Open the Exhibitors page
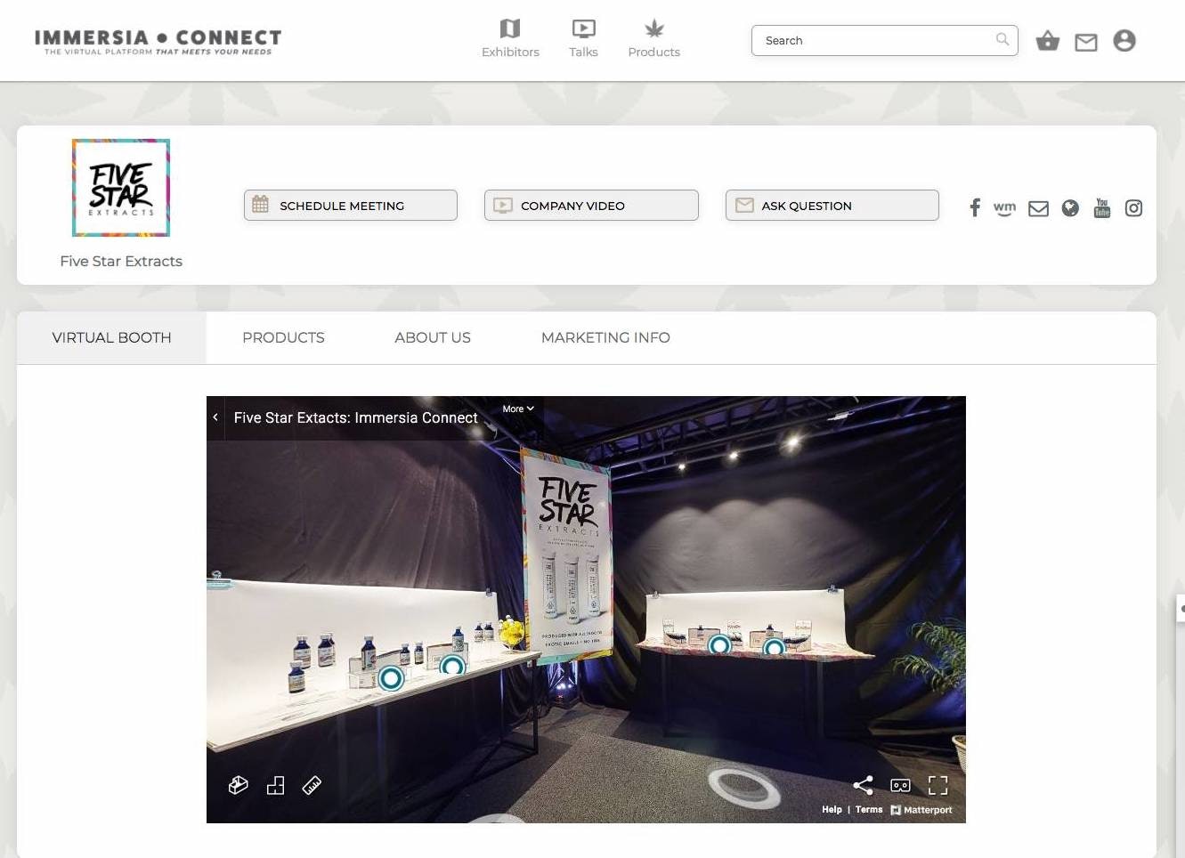Screen dimensions: 1185x858 tap(510, 39)
